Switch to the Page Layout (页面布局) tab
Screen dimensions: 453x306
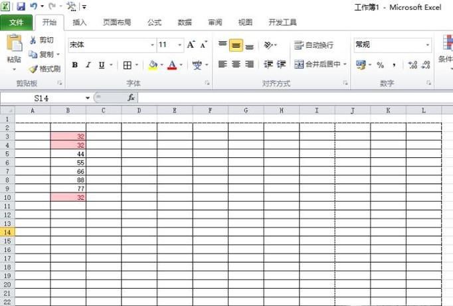117,22
